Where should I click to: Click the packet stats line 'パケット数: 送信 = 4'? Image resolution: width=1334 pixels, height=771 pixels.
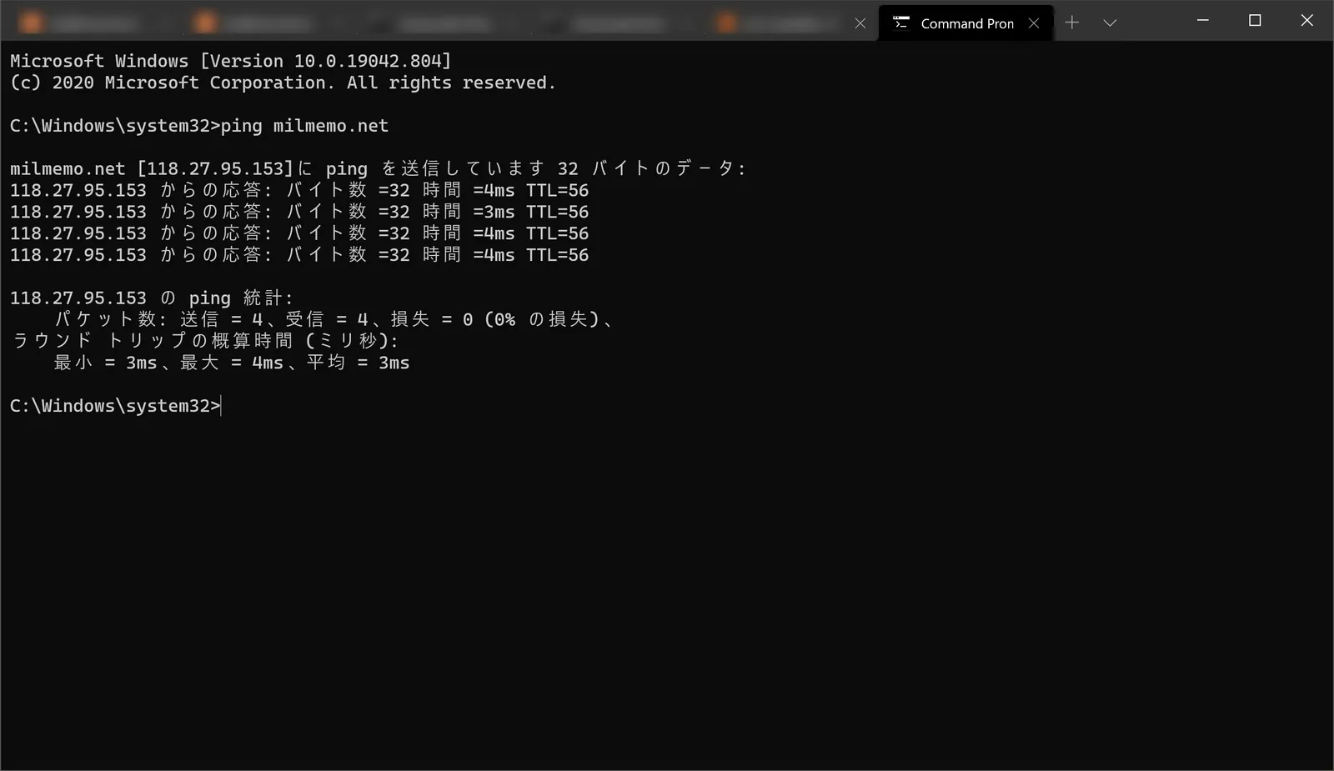coord(334,319)
